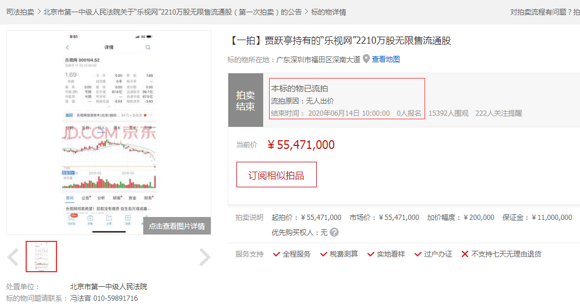Click the 15392人围观 count
The height and width of the screenshot is (306, 580).
pos(448,113)
